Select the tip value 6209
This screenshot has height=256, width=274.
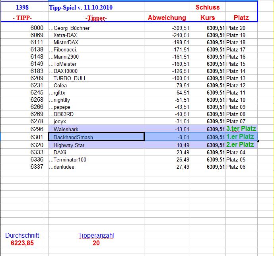(22, 78)
